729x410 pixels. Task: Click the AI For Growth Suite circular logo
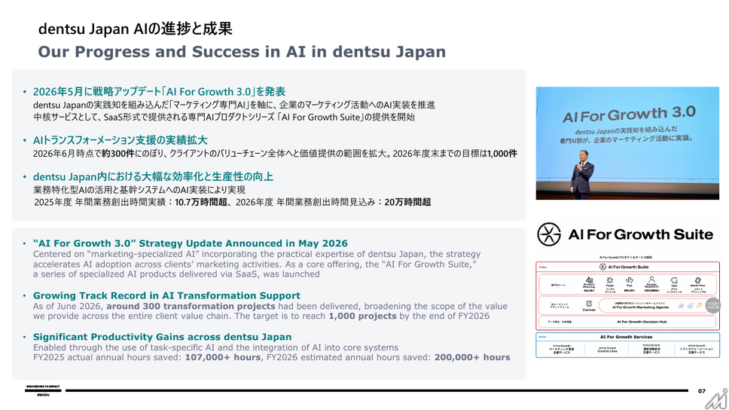[x=548, y=234]
